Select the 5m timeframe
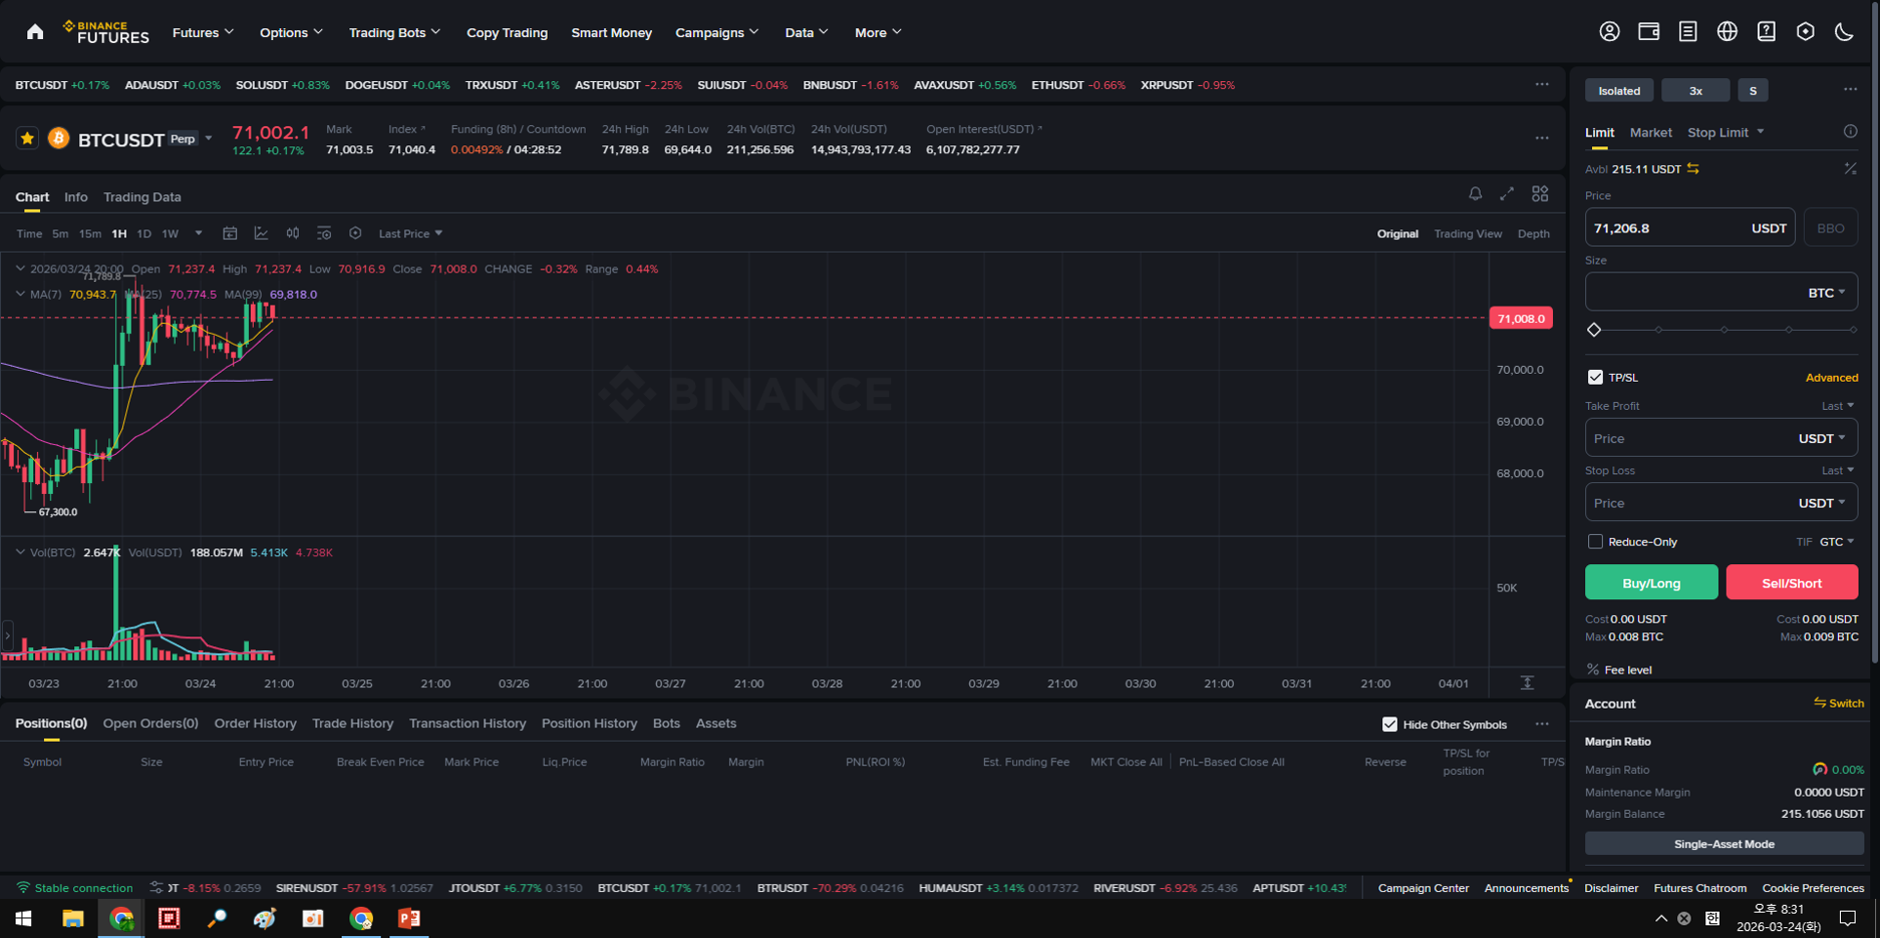The image size is (1880, 938). (61, 233)
